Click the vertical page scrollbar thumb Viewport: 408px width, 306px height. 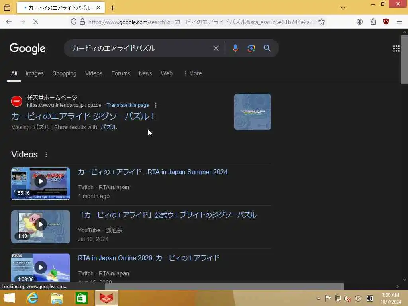[x=404, y=60]
